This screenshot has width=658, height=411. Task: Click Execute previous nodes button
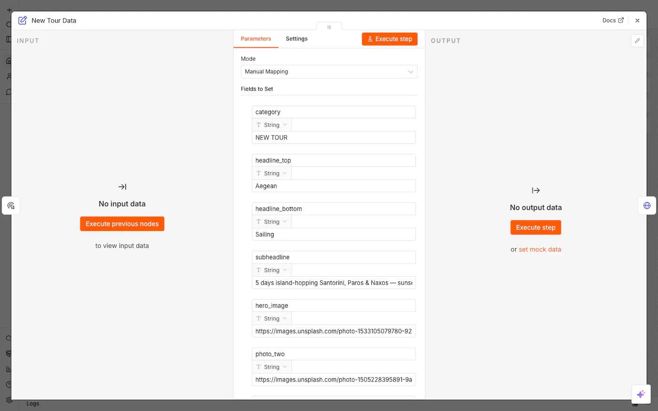click(x=122, y=224)
